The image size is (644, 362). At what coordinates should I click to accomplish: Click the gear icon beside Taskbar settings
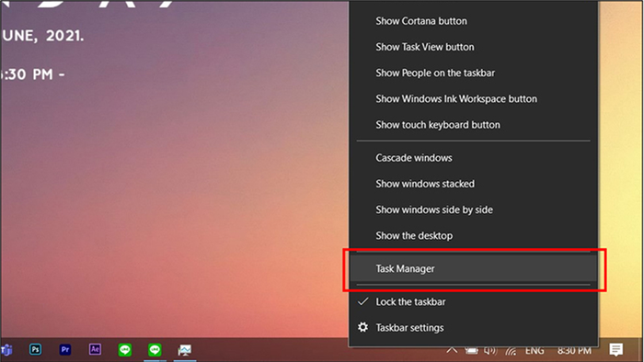[362, 327]
